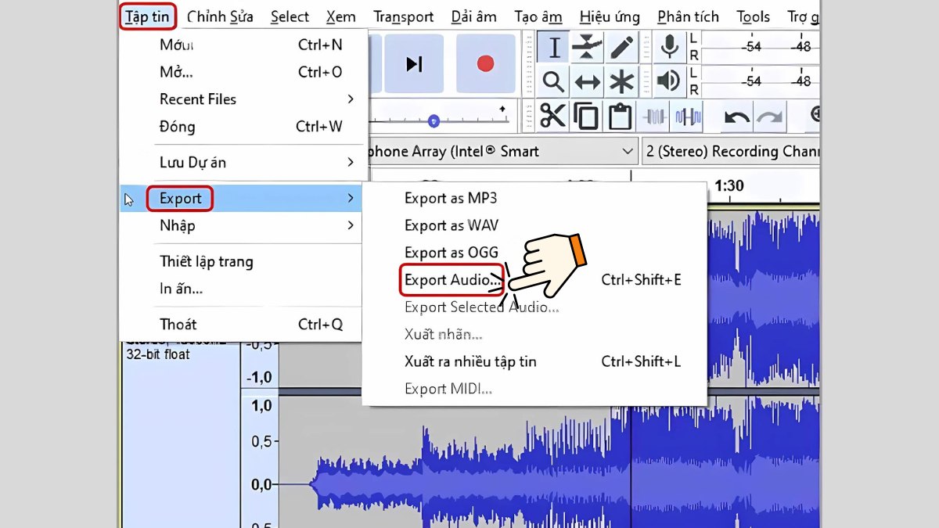939x528 pixels.
Task: Open the Dải âm menu
Action: (x=475, y=16)
